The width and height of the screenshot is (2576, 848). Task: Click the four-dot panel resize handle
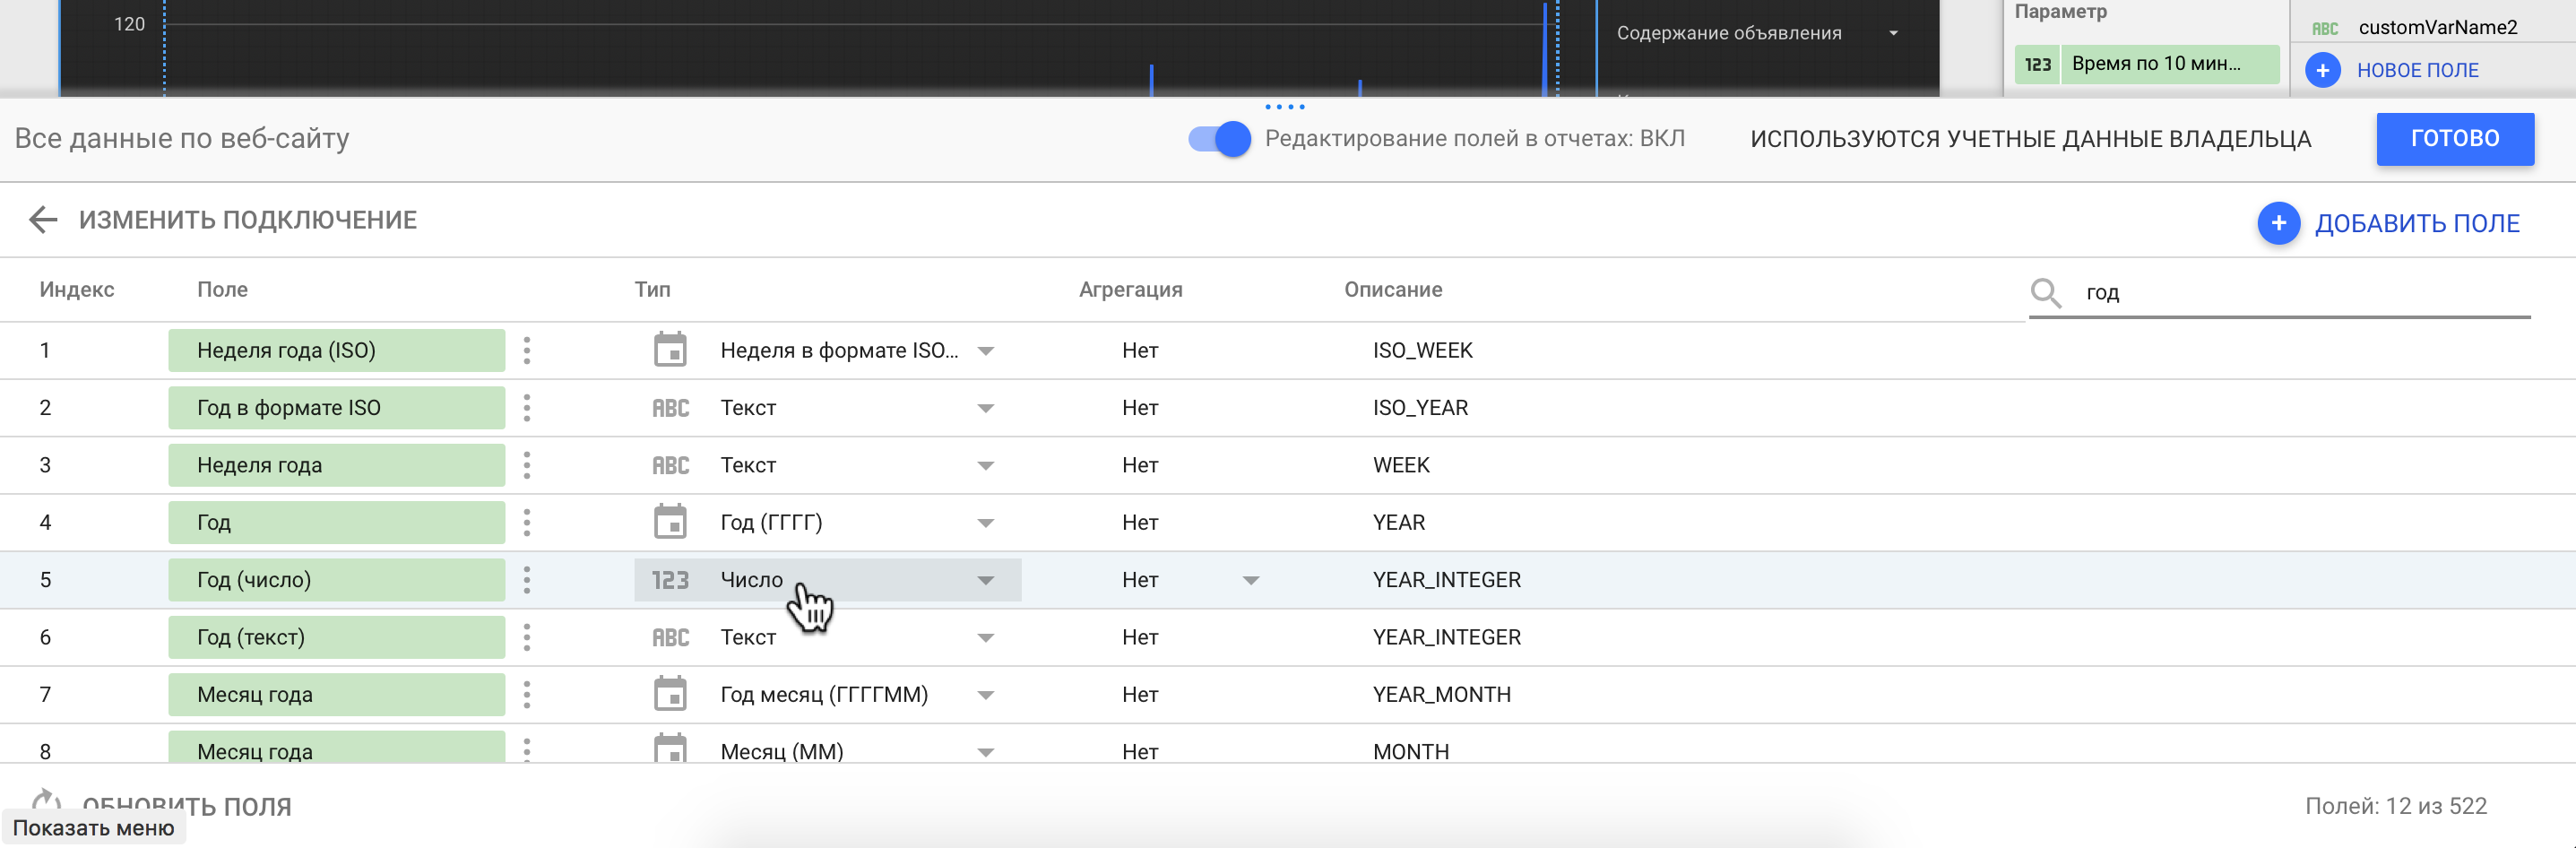click(1284, 106)
